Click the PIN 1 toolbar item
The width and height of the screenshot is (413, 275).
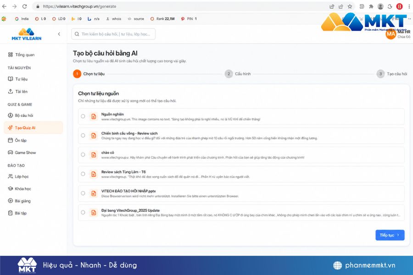[189, 19]
